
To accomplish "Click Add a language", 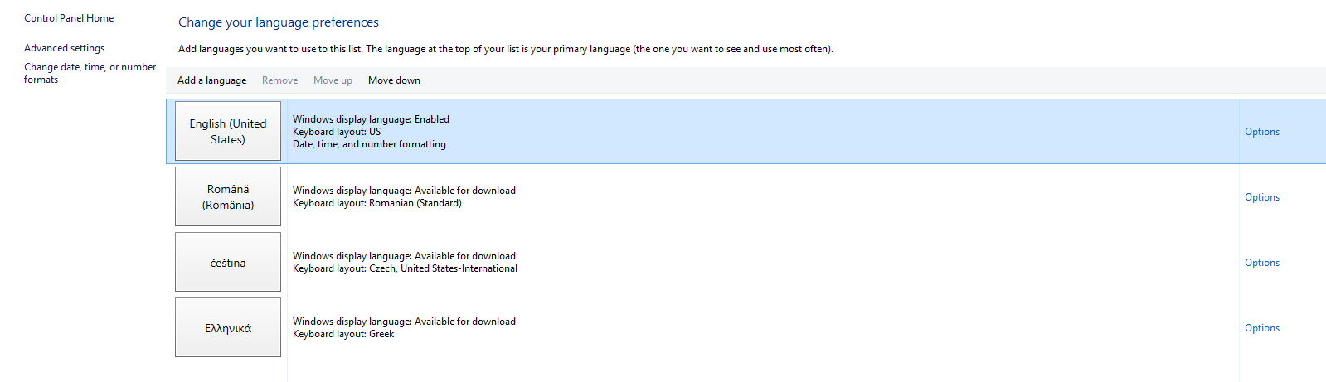I will [211, 80].
